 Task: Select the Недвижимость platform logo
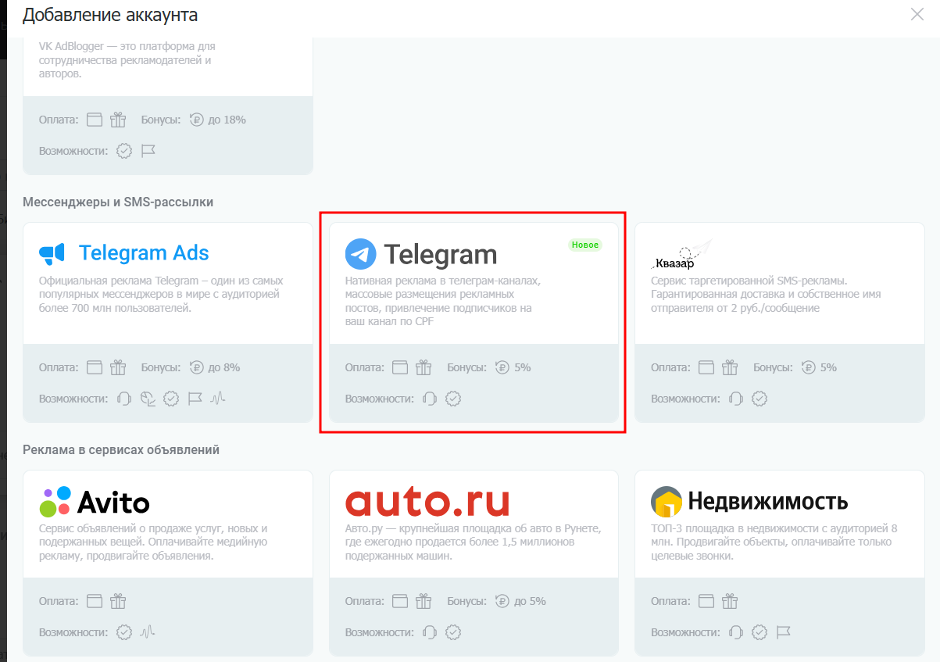click(x=749, y=502)
